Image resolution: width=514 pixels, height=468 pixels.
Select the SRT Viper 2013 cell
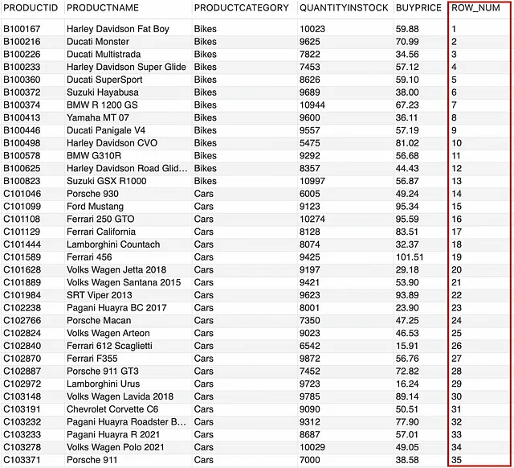tap(99, 295)
